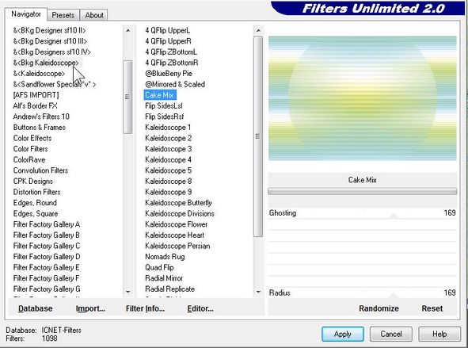Viewport: 468px width, 348px height.
Task: Click the category list scroll-down arrow
Action: [127, 292]
